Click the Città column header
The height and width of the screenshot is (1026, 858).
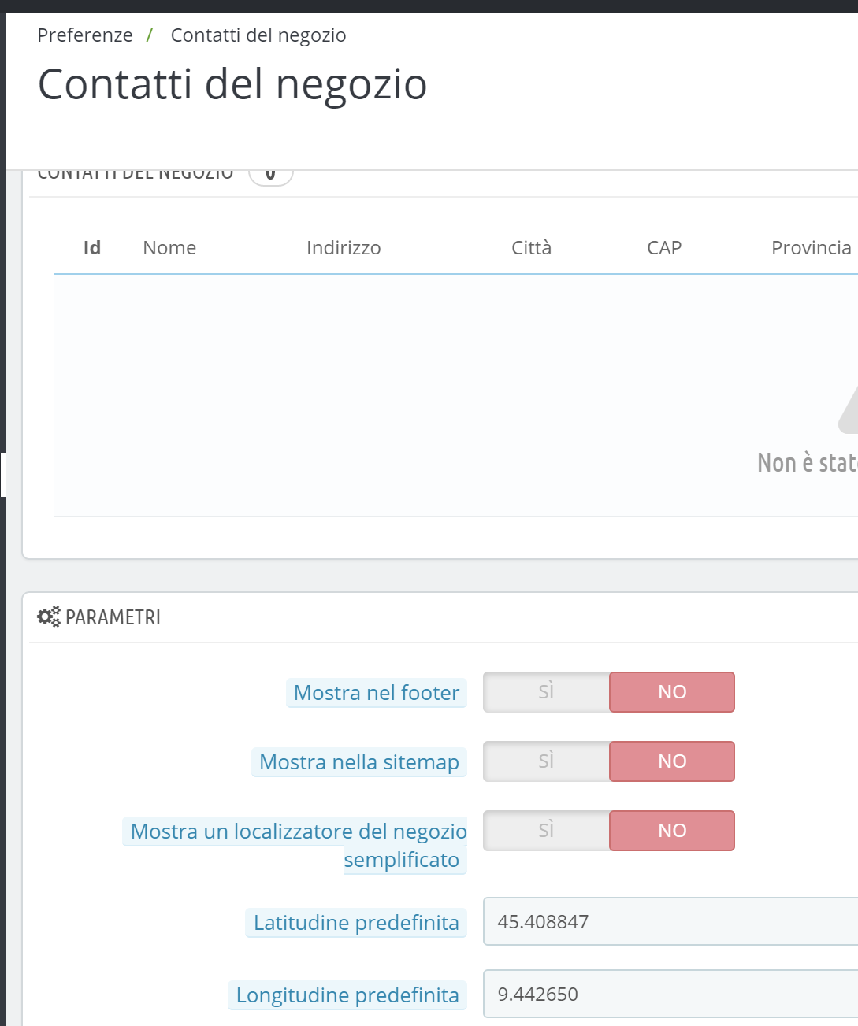(531, 248)
